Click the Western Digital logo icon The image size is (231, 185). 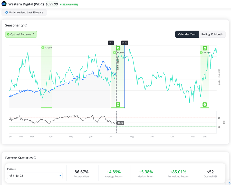tap(4, 4)
